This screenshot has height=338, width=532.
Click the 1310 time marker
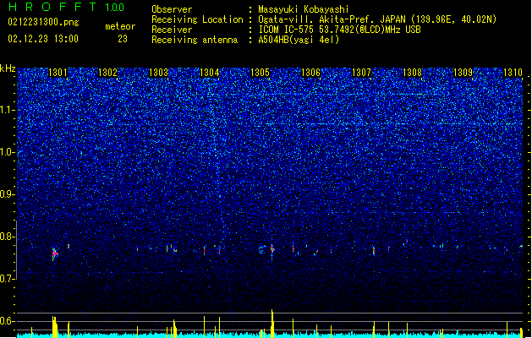pyautogui.click(x=513, y=73)
